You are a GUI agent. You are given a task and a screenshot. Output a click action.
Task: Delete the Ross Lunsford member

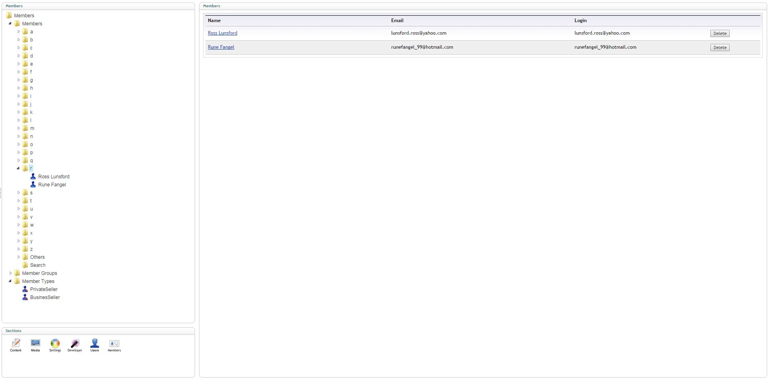(720, 33)
